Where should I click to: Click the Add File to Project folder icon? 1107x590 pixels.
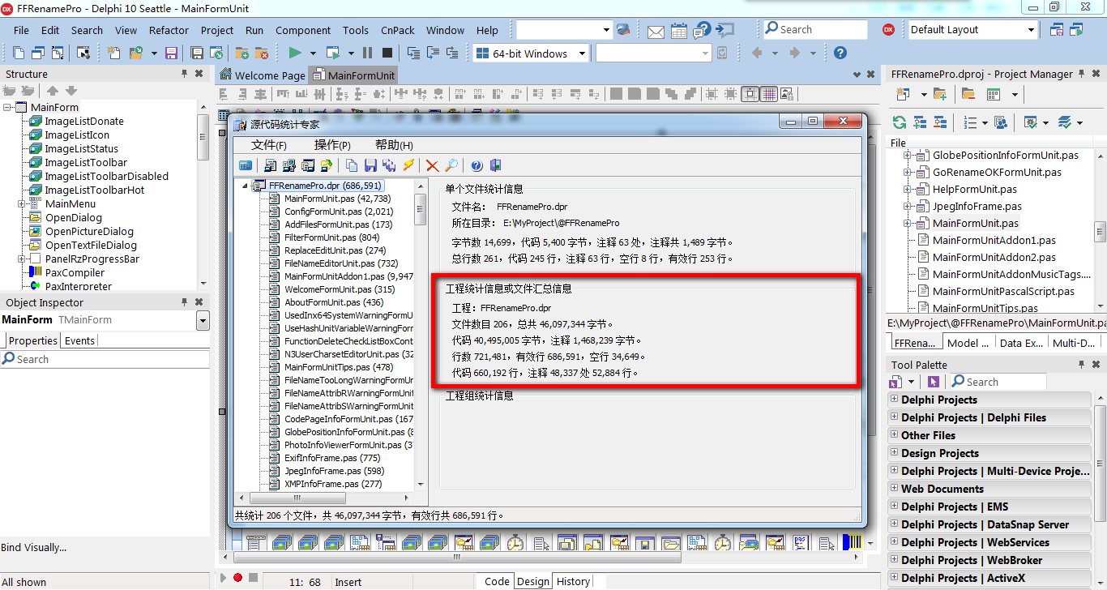tap(241, 53)
